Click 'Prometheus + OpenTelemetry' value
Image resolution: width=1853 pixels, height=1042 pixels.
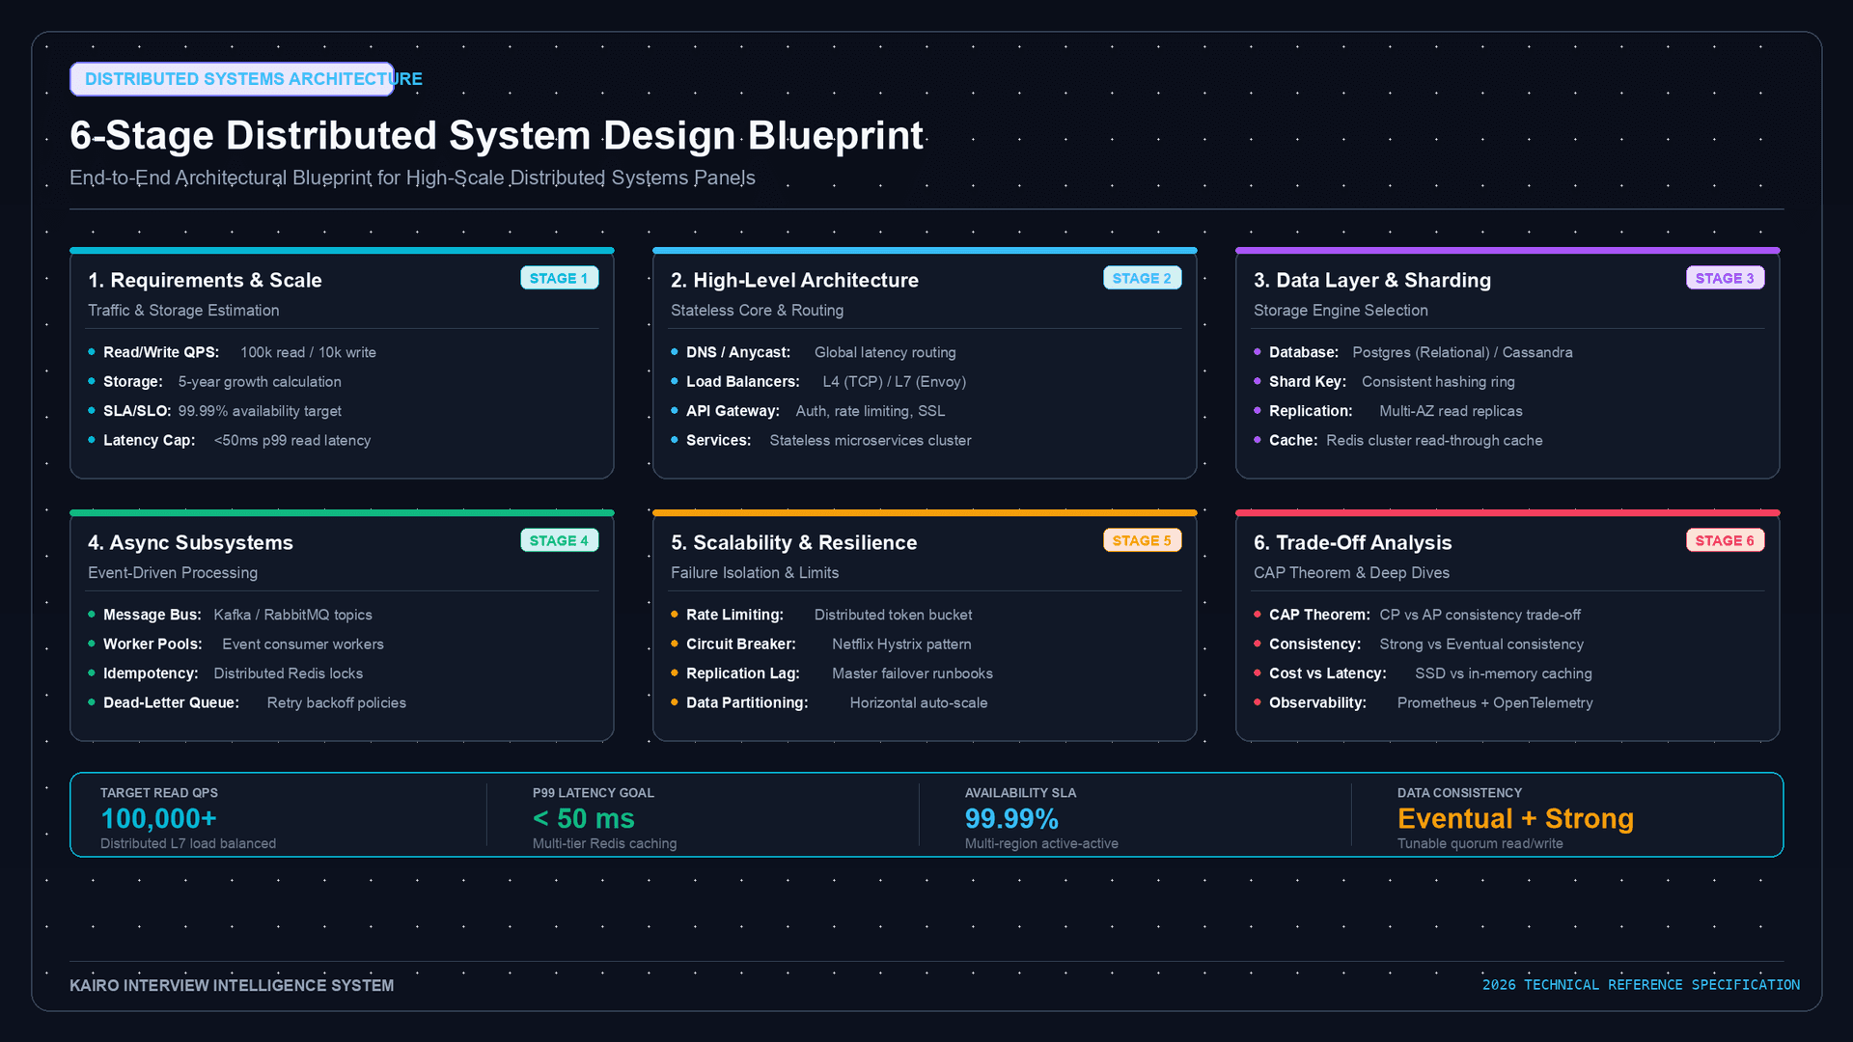pos(1495,703)
